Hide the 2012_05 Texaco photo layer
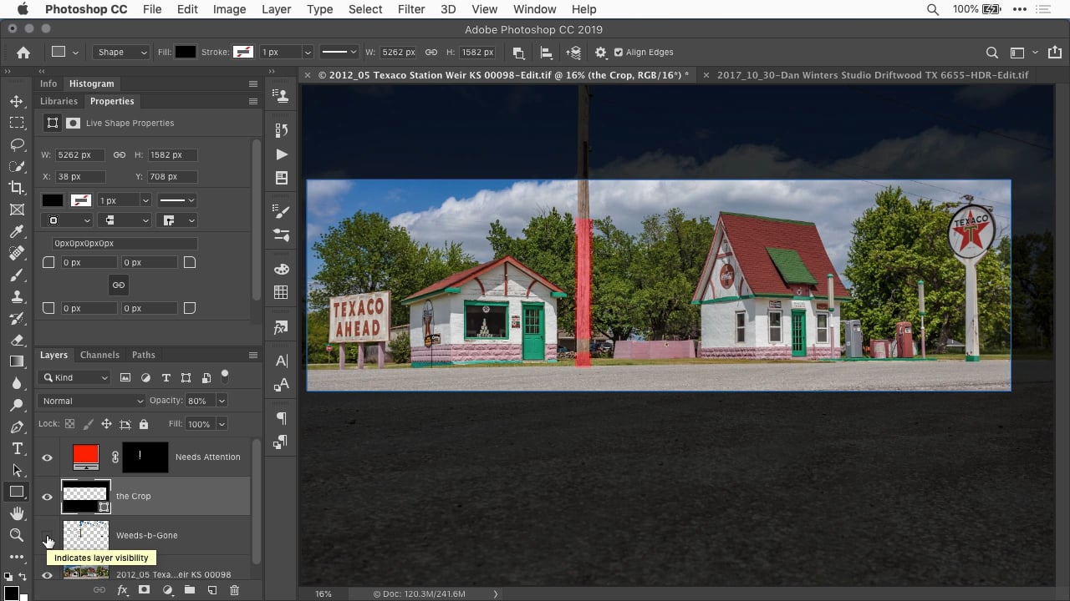The height and width of the screenshot is (601, 1070). (x=47, y=575)
